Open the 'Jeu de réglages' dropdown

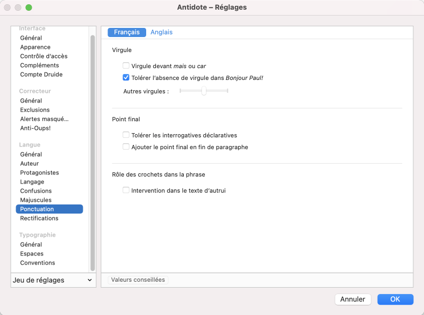52,280
